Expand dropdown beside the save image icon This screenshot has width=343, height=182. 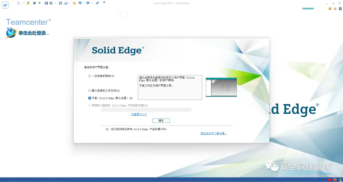click(69, 3)
